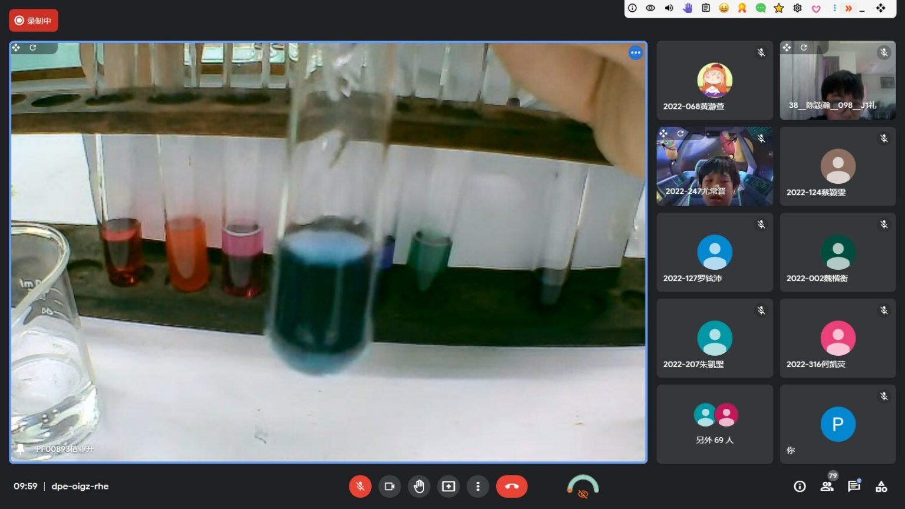Open the in-call chat panel
The image size is (905, 509).
click(854, 486)
